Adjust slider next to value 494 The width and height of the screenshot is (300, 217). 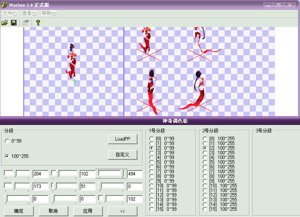click(x=111, y=173)
